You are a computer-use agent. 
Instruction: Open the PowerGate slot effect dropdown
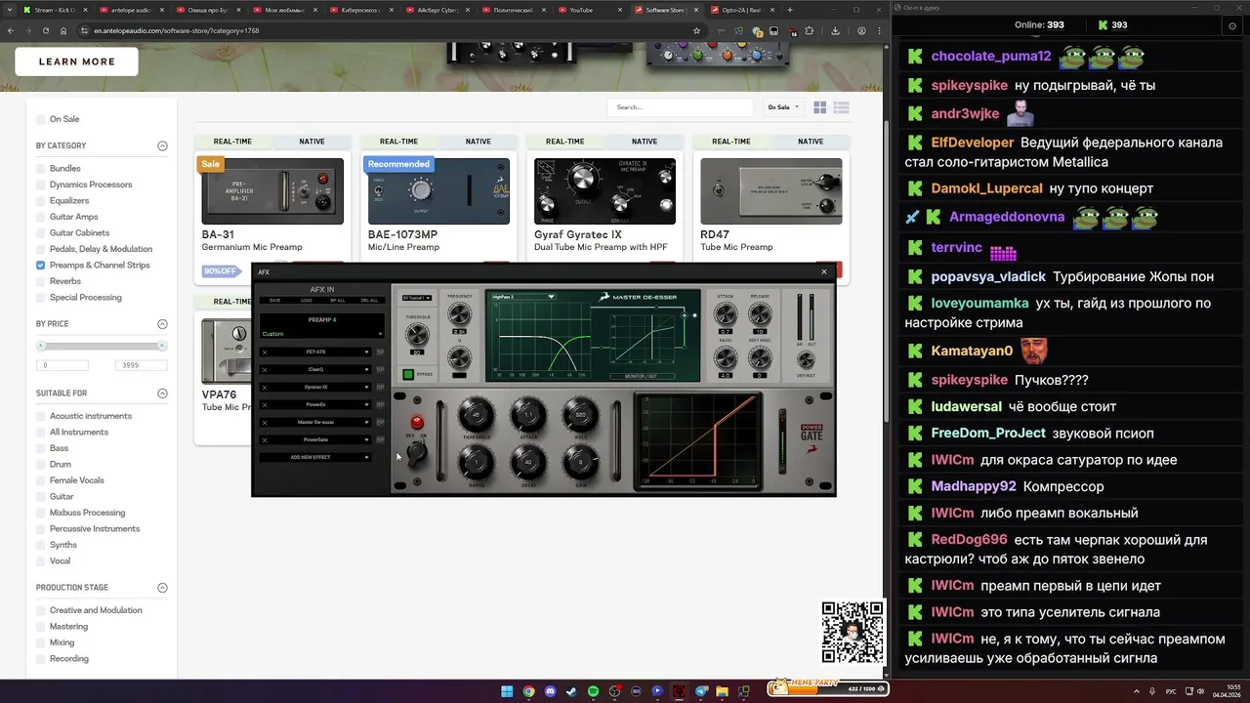tap(367, 439)
